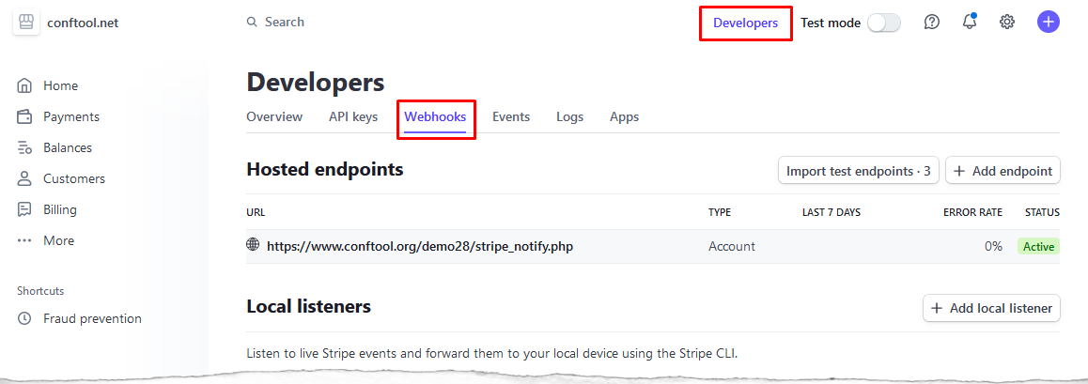Click the conftool.net store icon
The width and height of the screenshot is (1088, 384).
25,23
